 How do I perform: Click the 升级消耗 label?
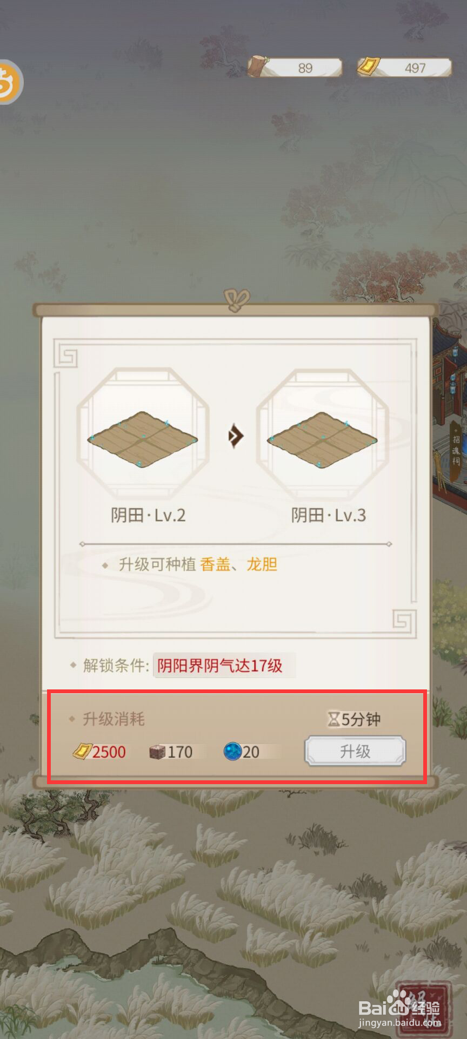[x=114, y=719]
